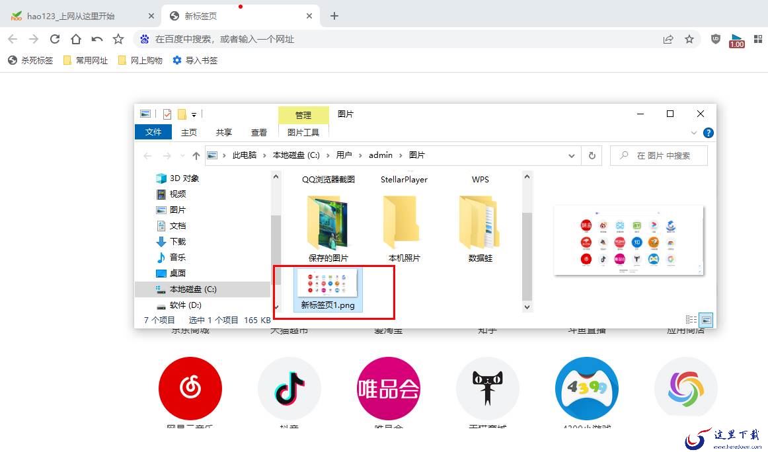Click navigation pane scroll up arrow
The image size is (768, 452).
coord(276,176)
